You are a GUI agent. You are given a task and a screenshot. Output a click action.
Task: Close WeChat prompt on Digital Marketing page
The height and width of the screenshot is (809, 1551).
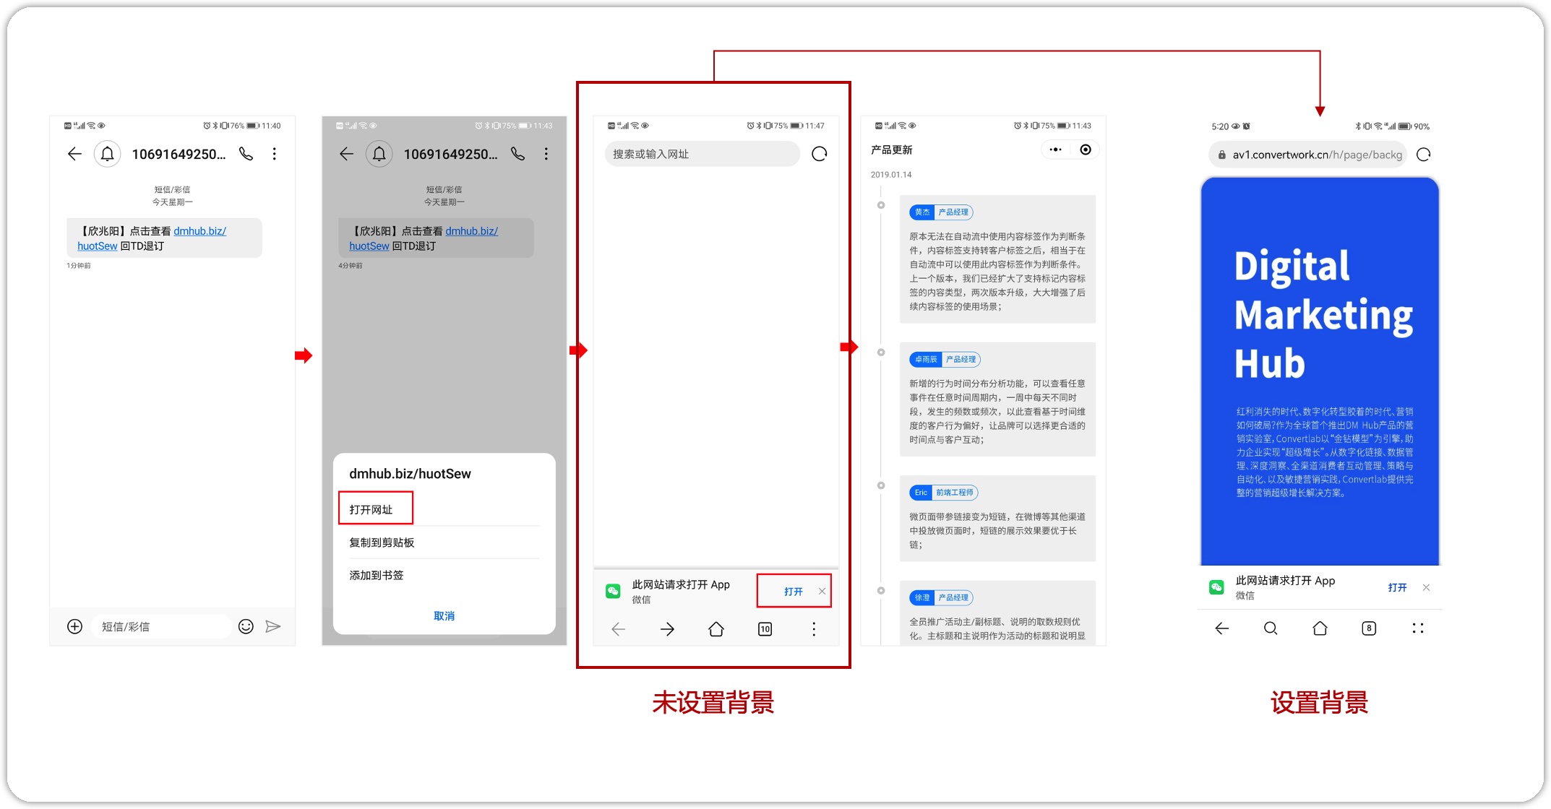point(1426,587)
